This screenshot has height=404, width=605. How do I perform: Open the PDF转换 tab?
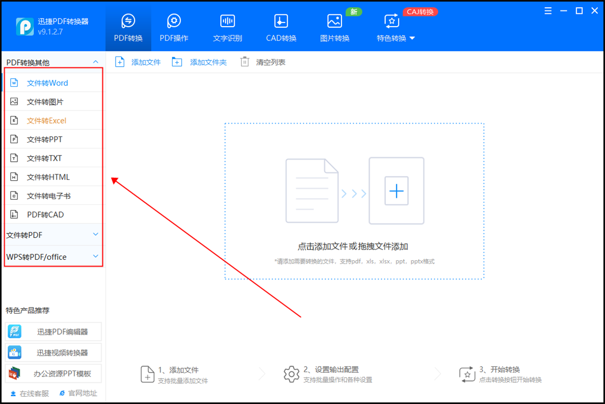point(128,28)
